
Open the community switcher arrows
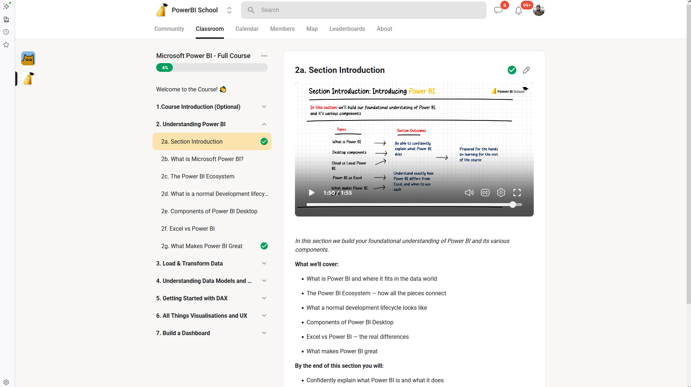coord(229,10)
